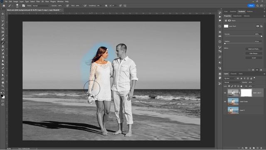Add a layer style with fx icon
The image size is (266, 150).
(x=243, y=148)
